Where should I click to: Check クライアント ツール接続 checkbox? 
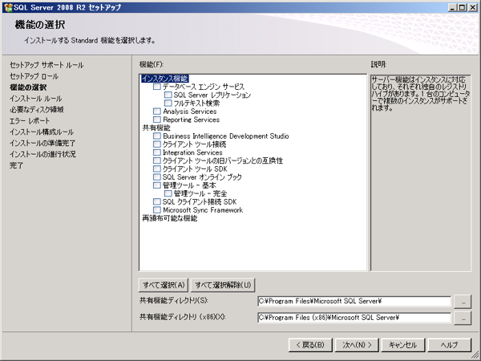click(x=157, y=144)
